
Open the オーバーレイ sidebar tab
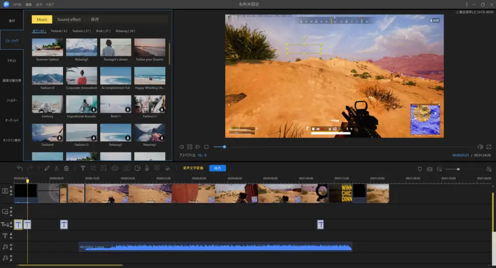[12, 120]
